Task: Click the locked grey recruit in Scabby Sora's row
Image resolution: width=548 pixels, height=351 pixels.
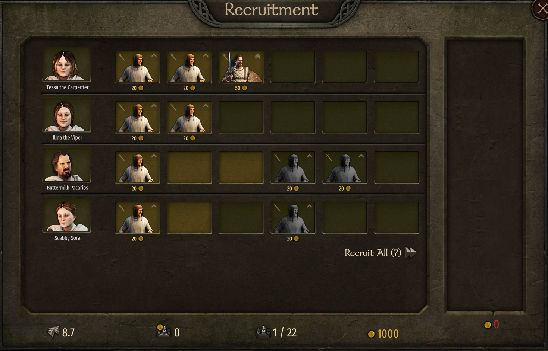Action: click(293, 218)
